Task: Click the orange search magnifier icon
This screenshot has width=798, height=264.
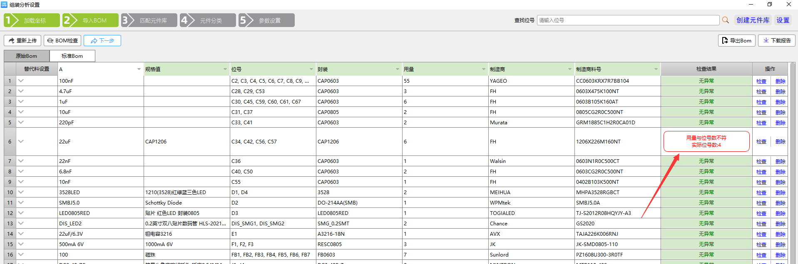Action: pos(726,20)
